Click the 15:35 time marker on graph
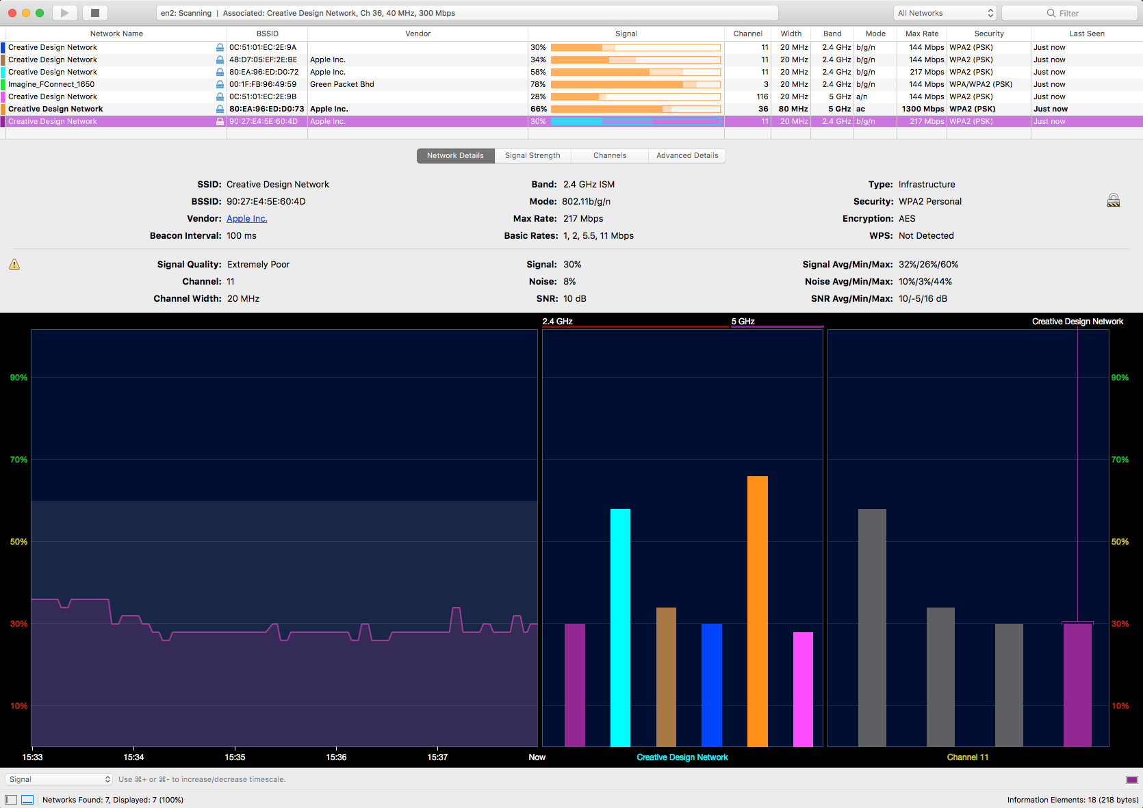The height and width of the screenshot is (808, 1143). (235, 757)
